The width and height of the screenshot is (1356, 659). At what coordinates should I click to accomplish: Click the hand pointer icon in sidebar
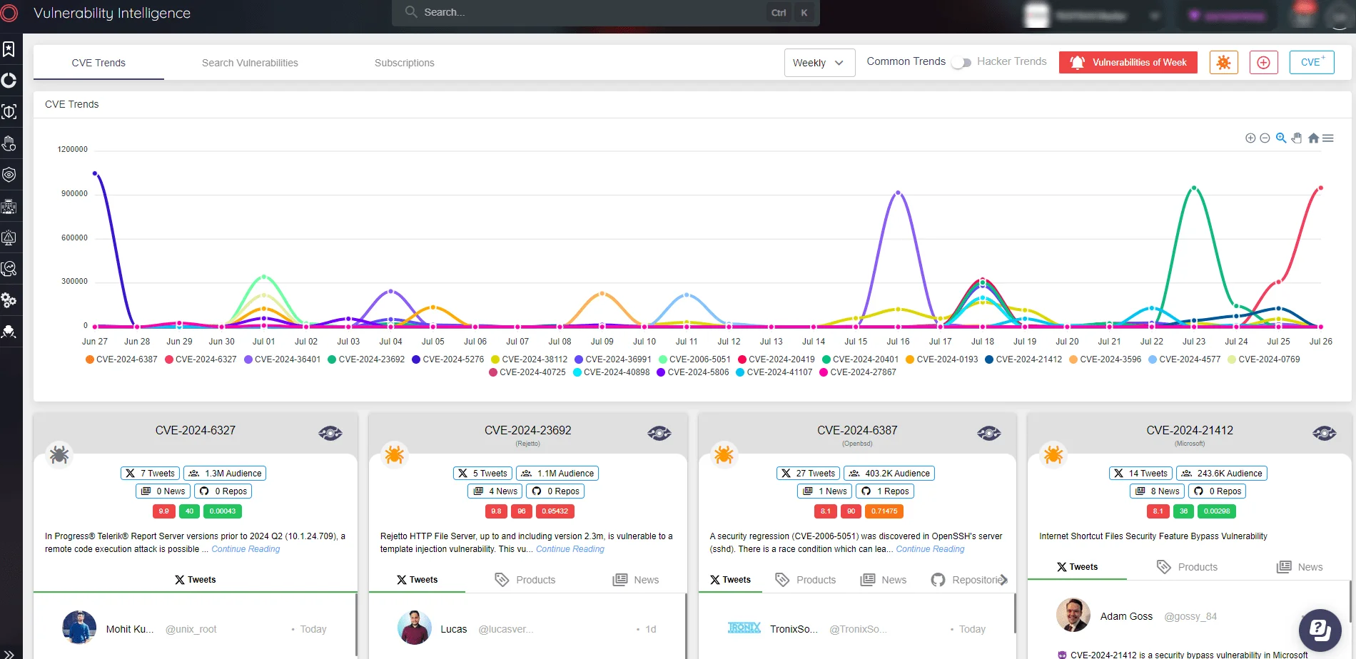pos(9,143)
